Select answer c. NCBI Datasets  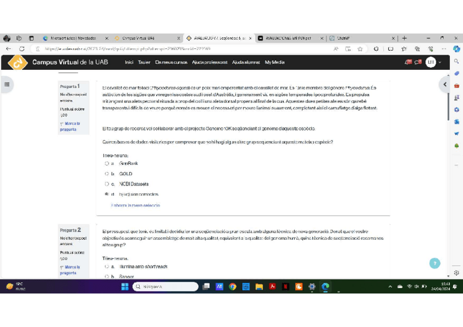[106, 184]
